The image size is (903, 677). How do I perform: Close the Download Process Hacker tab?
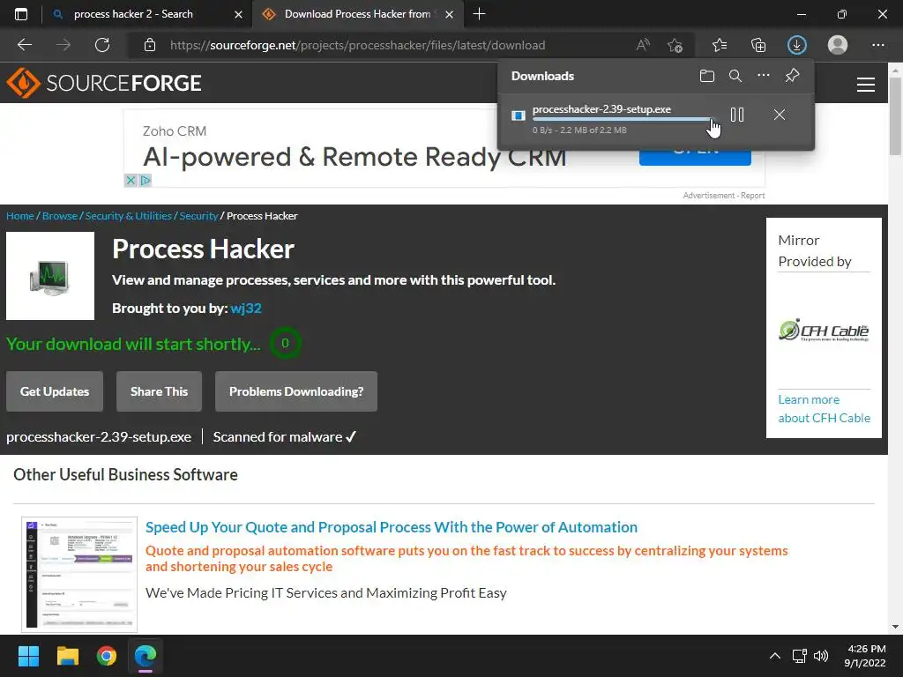click(x=450, y=14)
